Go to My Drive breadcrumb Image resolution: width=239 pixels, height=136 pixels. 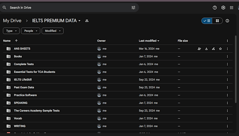pos(12,21)
